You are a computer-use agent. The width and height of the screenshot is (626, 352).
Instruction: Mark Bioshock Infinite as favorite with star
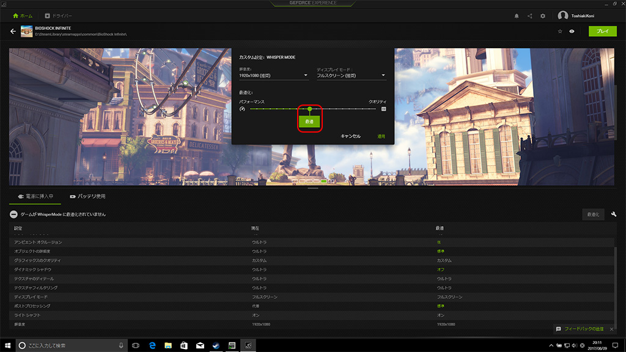click(560, 31)
